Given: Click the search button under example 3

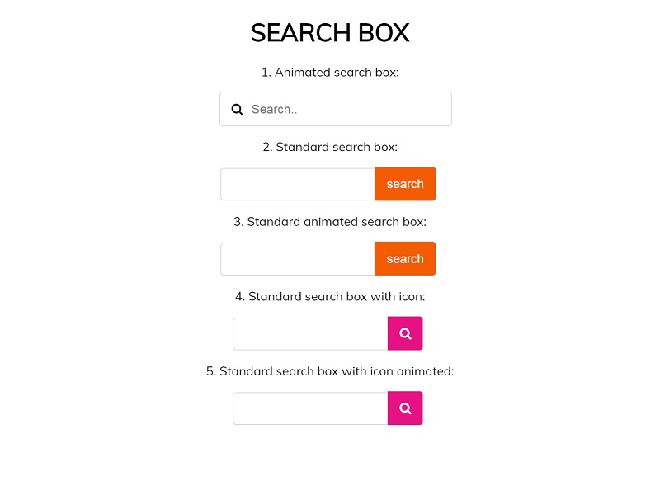Looking at the screenshot, I should point(405,258).
